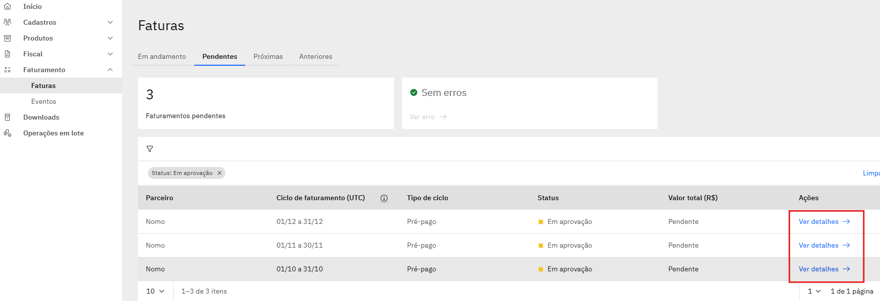Click the Valor total (R$) column header
The height and width of the screenshot is (301, 880).
pyautogui.click(x=693, y=198)
